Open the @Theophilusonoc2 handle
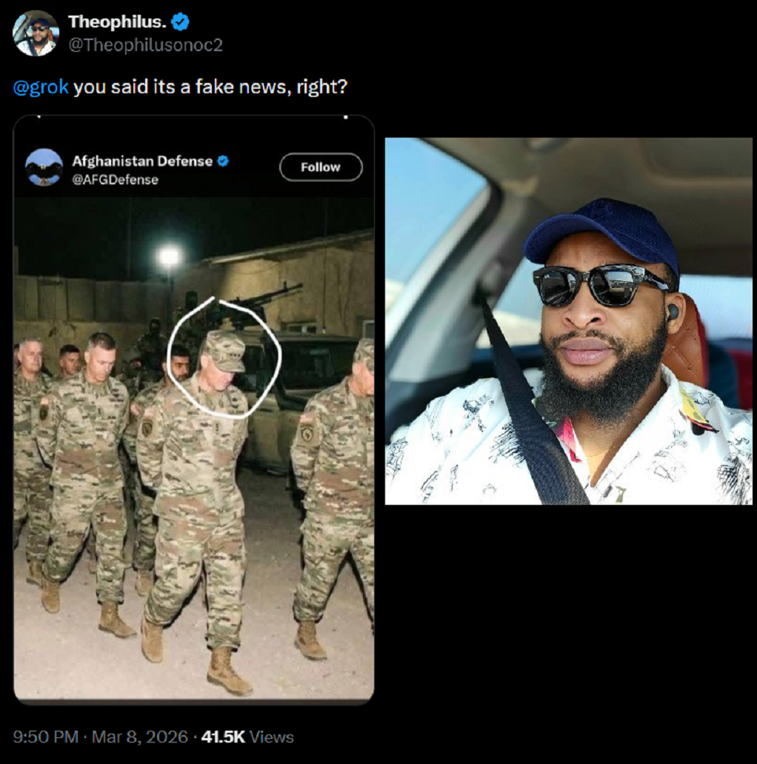757x764 pixels. (x=145, y=45)
